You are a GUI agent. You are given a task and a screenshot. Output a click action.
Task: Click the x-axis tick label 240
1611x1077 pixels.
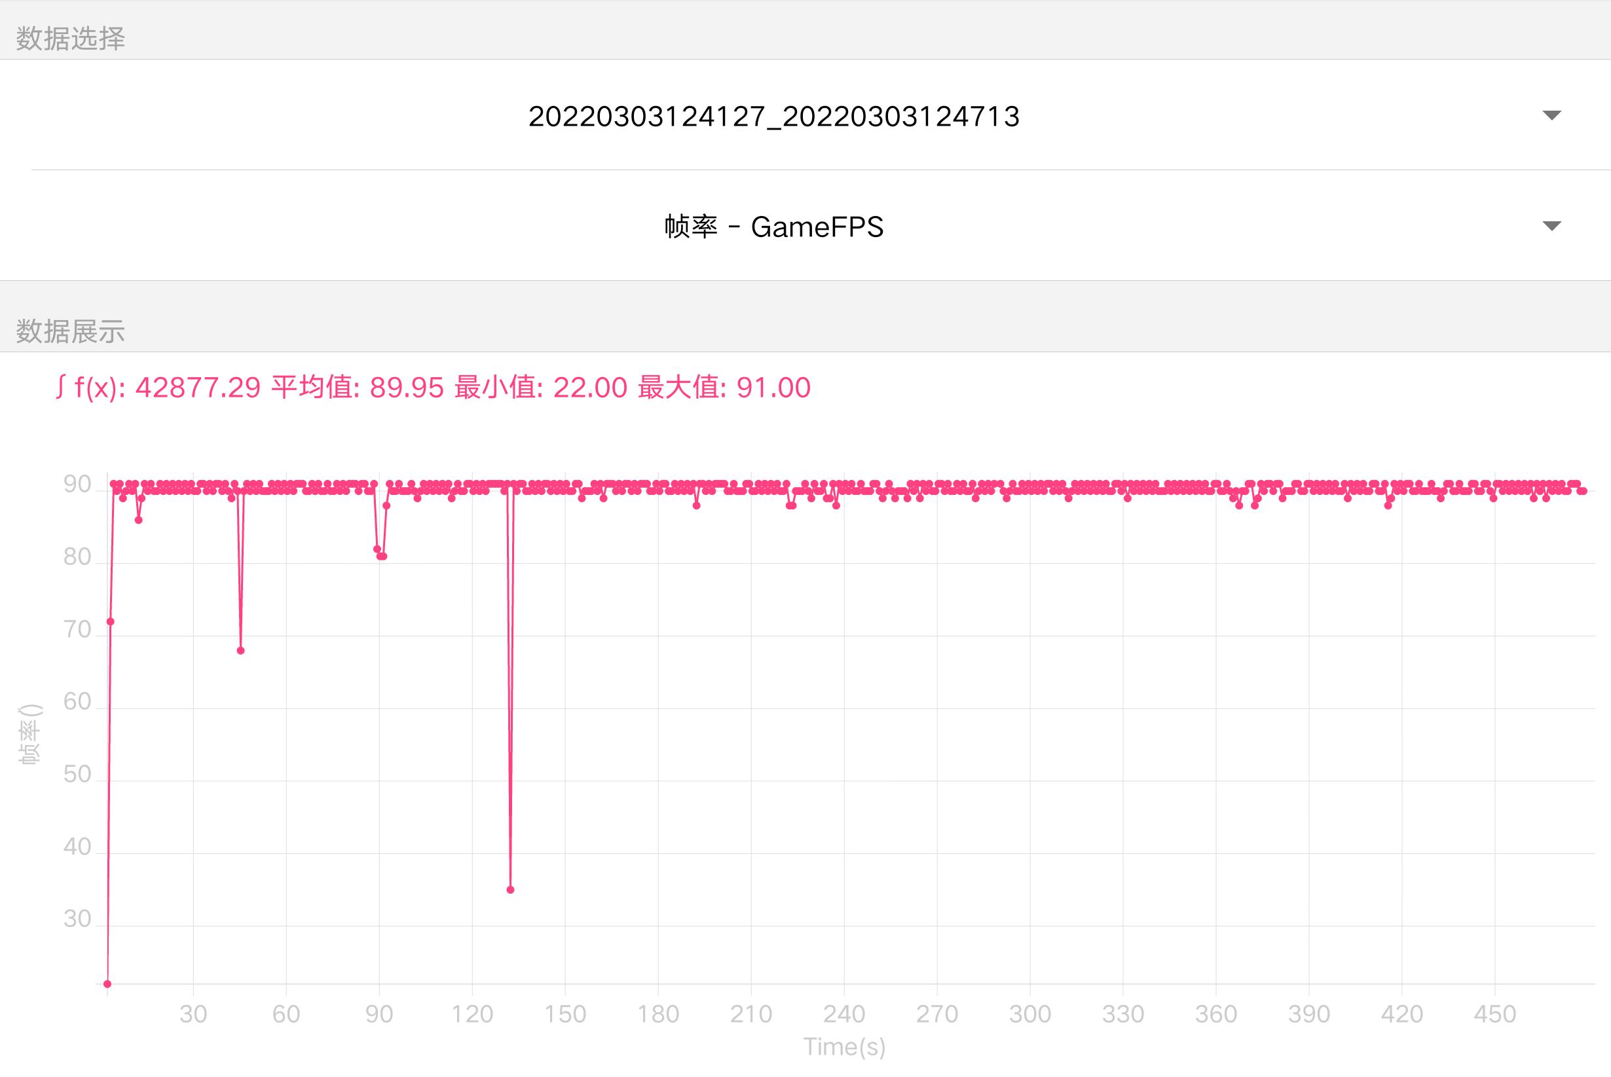point(843,1013)
